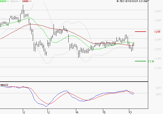Click the MACD panel label
The width and height of the screenshot is (163, 114).
point(4,85)
